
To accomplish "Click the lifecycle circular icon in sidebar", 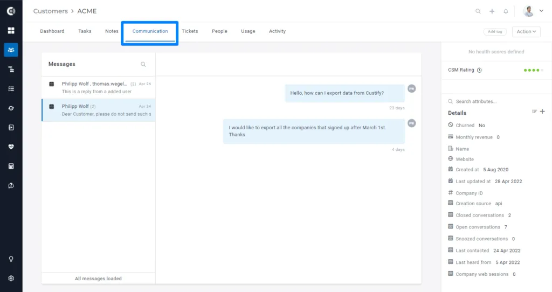I will 11,108.
